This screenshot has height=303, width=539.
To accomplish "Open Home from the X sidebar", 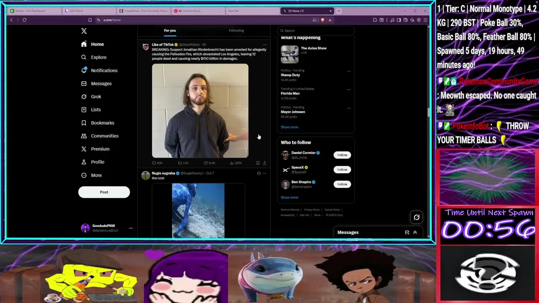I will coord(93,44).
